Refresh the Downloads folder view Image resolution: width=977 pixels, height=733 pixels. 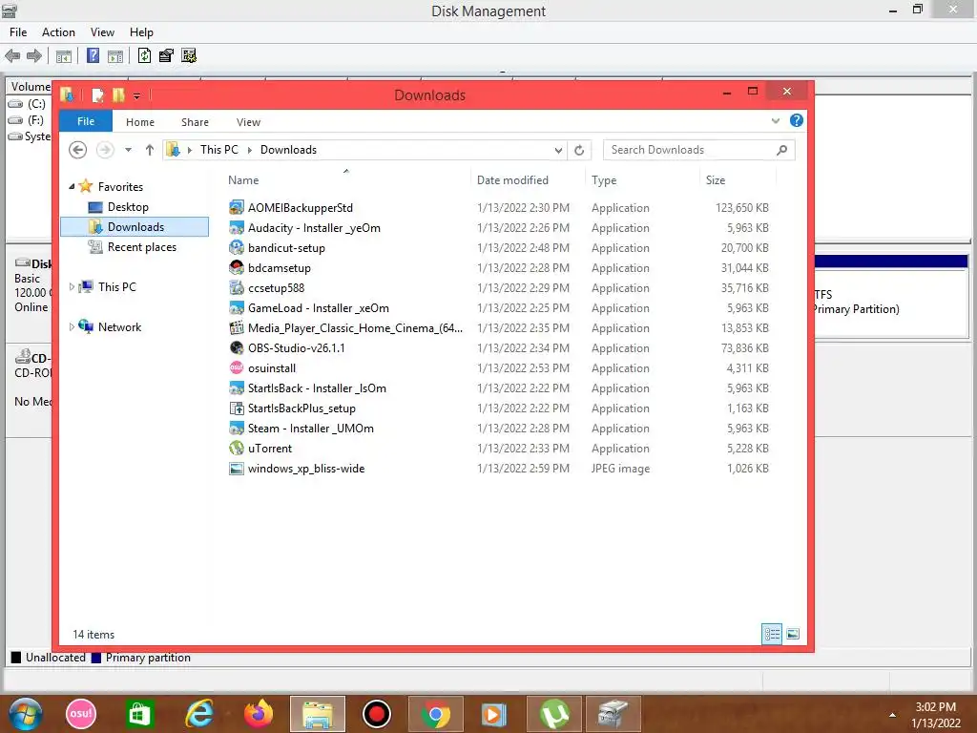[579, 150]
